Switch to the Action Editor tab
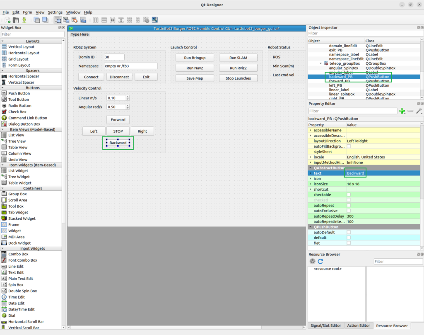The image size is (424, 335). point(359,325)
